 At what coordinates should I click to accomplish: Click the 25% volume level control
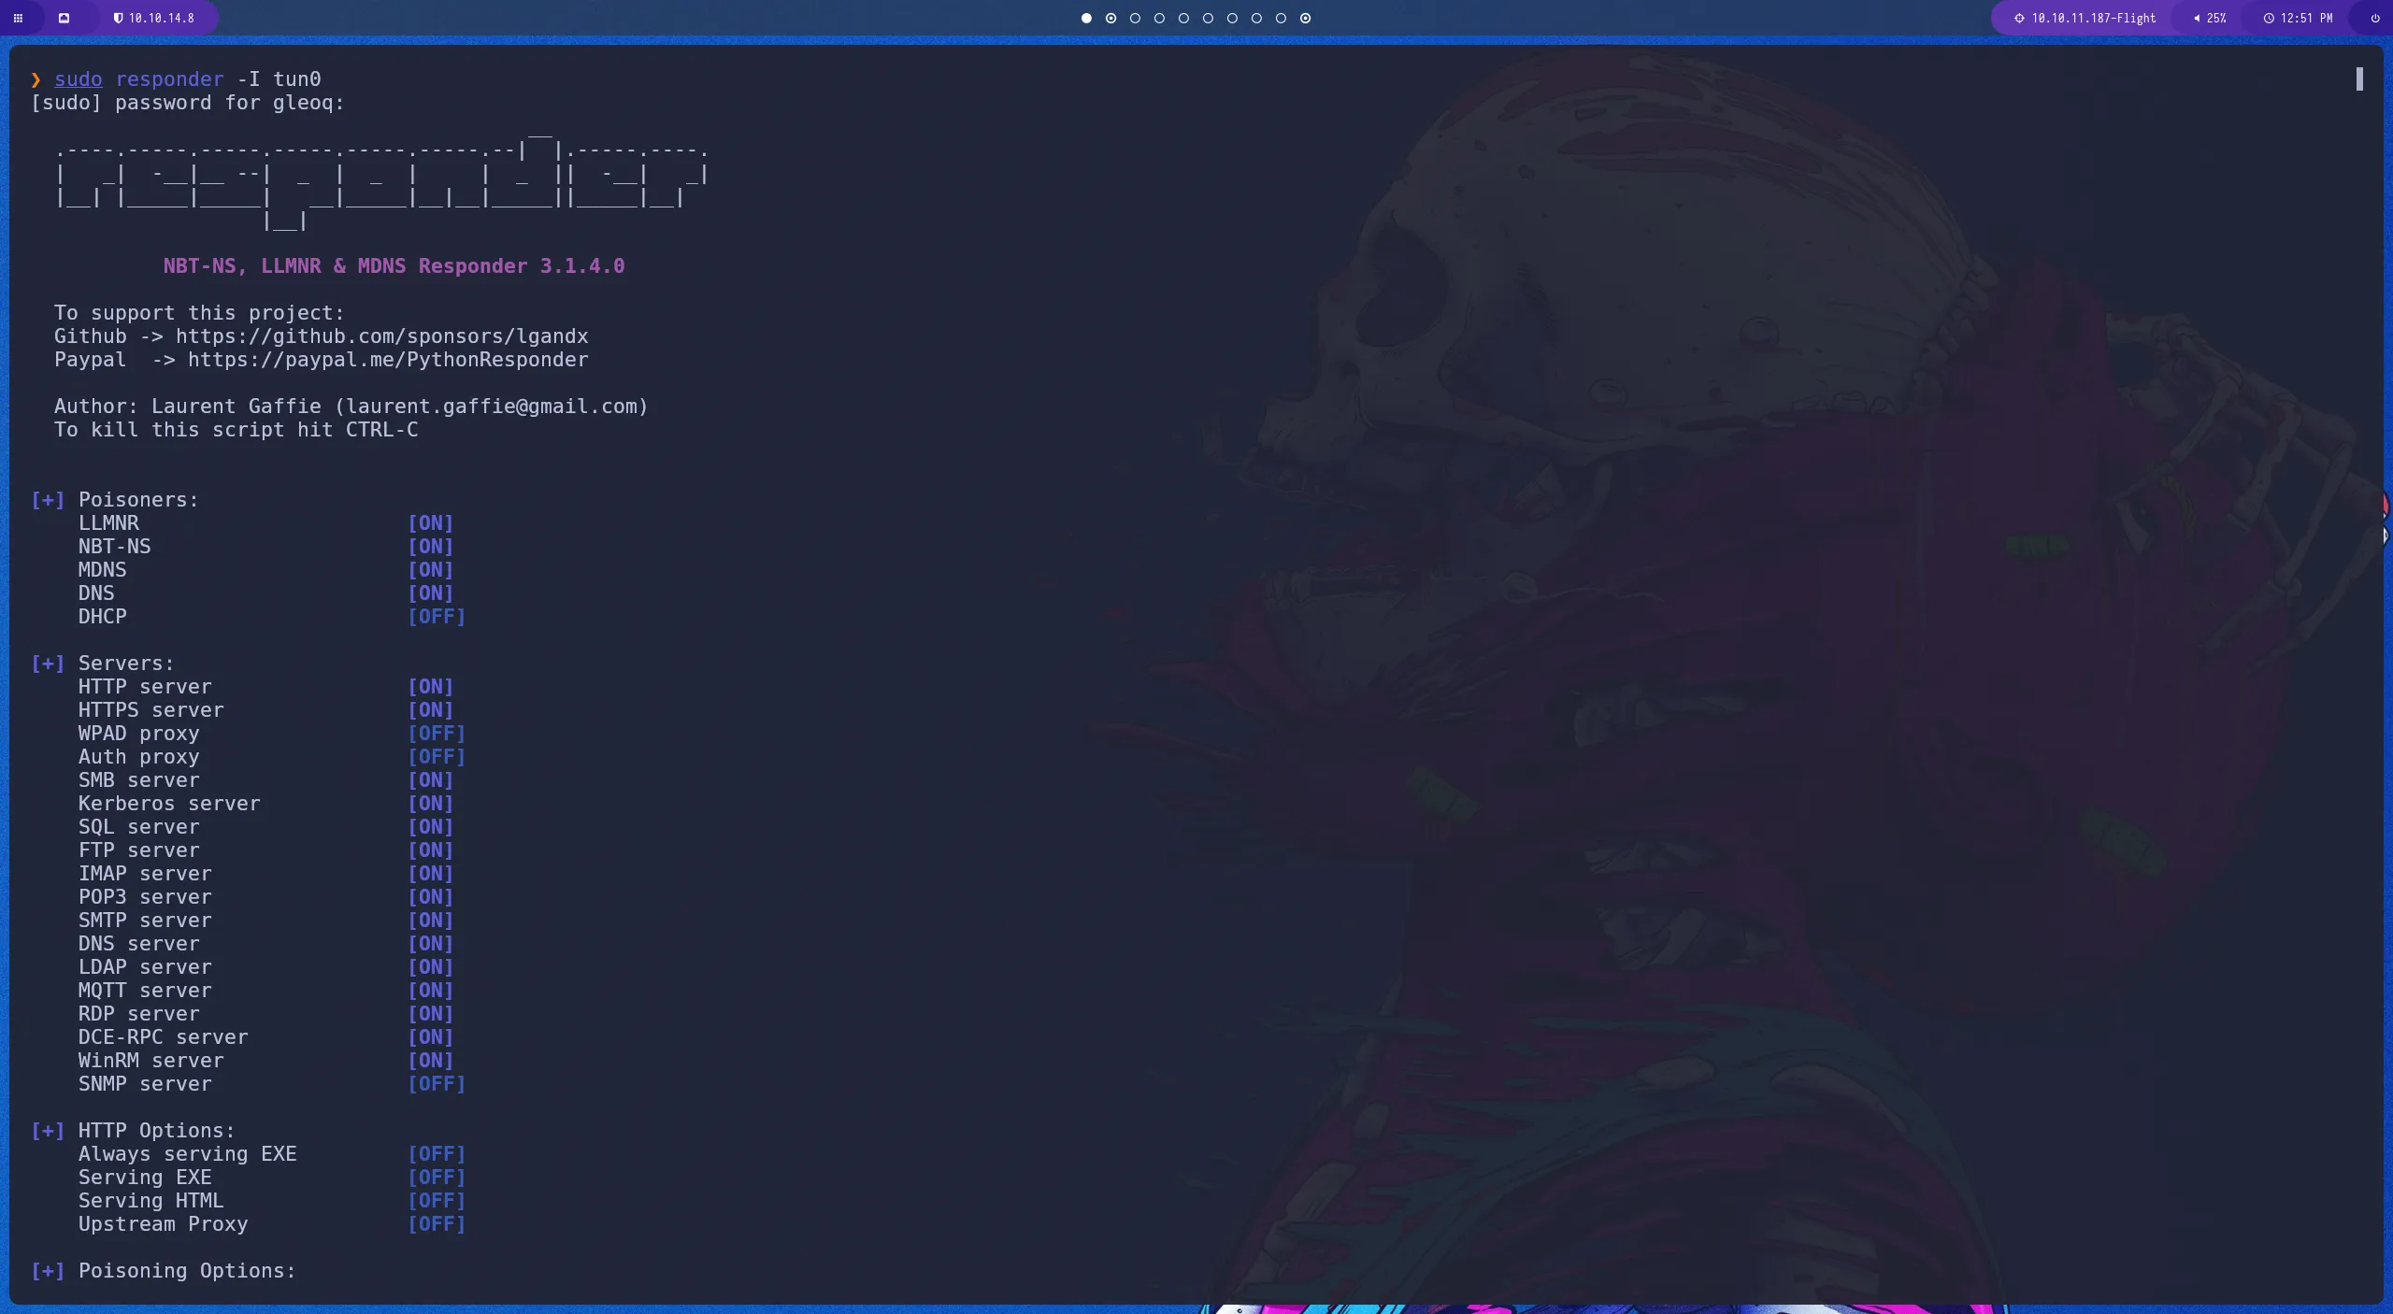(2215, 18)
